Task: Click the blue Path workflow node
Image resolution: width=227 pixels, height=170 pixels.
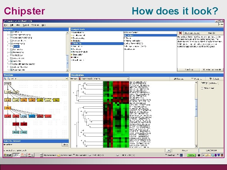Action: pyautogui.click(x=32, y=116)
